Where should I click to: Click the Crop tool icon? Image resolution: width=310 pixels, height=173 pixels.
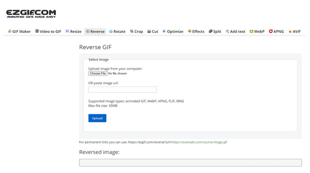coord(132,31)
